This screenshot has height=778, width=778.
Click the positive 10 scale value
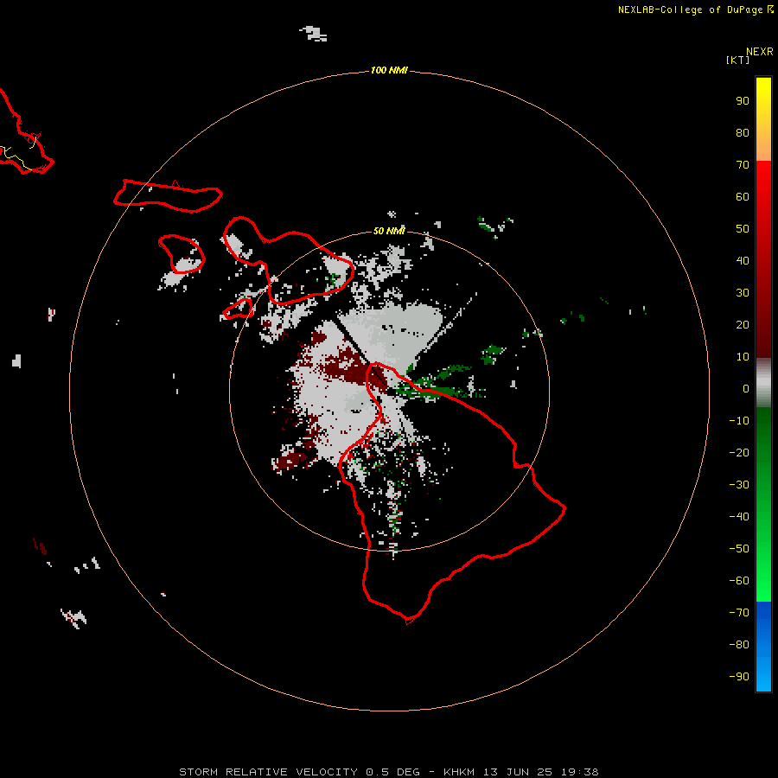743,357
